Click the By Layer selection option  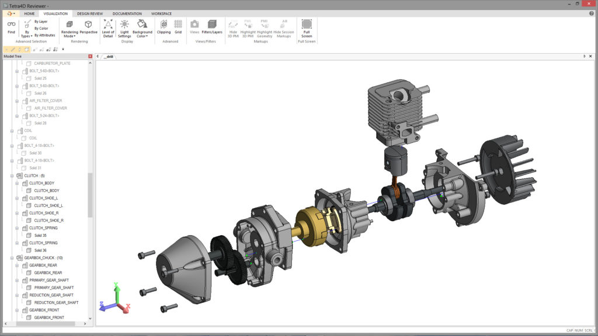[41, 22]
